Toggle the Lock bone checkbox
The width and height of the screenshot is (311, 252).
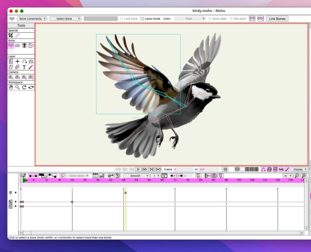pyautogui.click(x=122, y=19)
